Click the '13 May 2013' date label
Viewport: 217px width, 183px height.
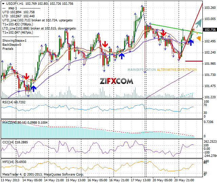(10, 180)
